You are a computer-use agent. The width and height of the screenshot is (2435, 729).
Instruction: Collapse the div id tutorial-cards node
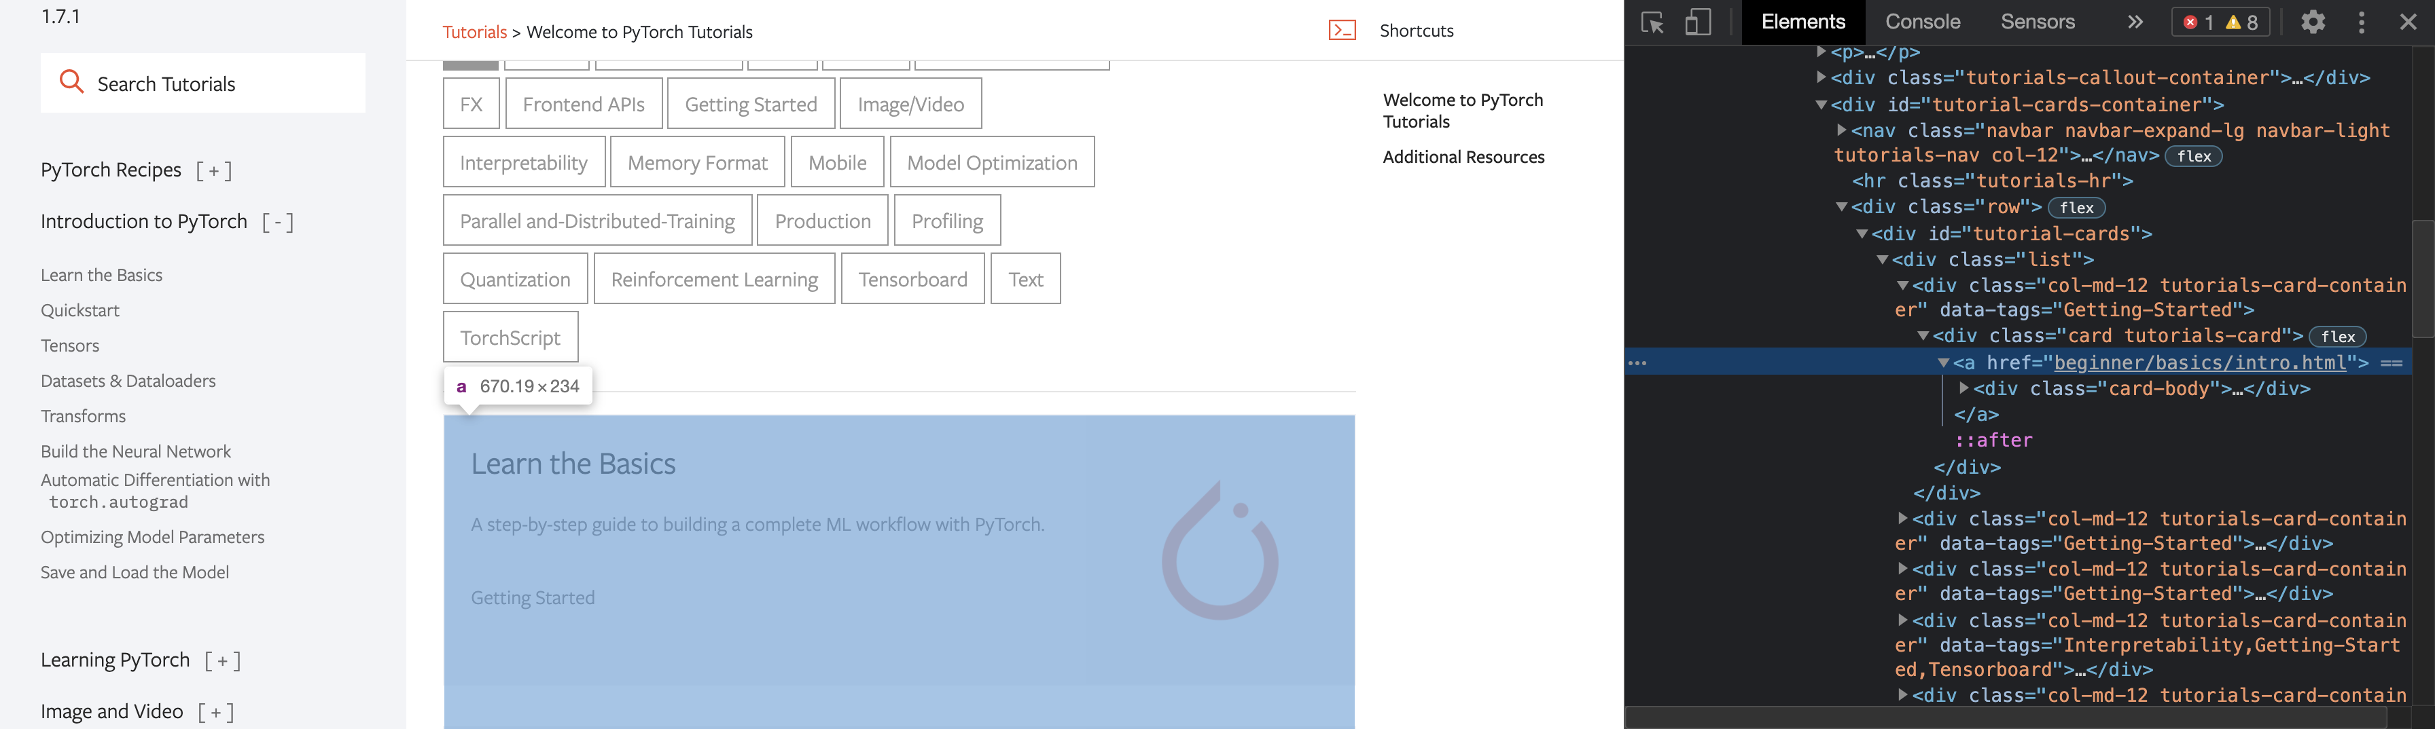[x=1862, y=233]
